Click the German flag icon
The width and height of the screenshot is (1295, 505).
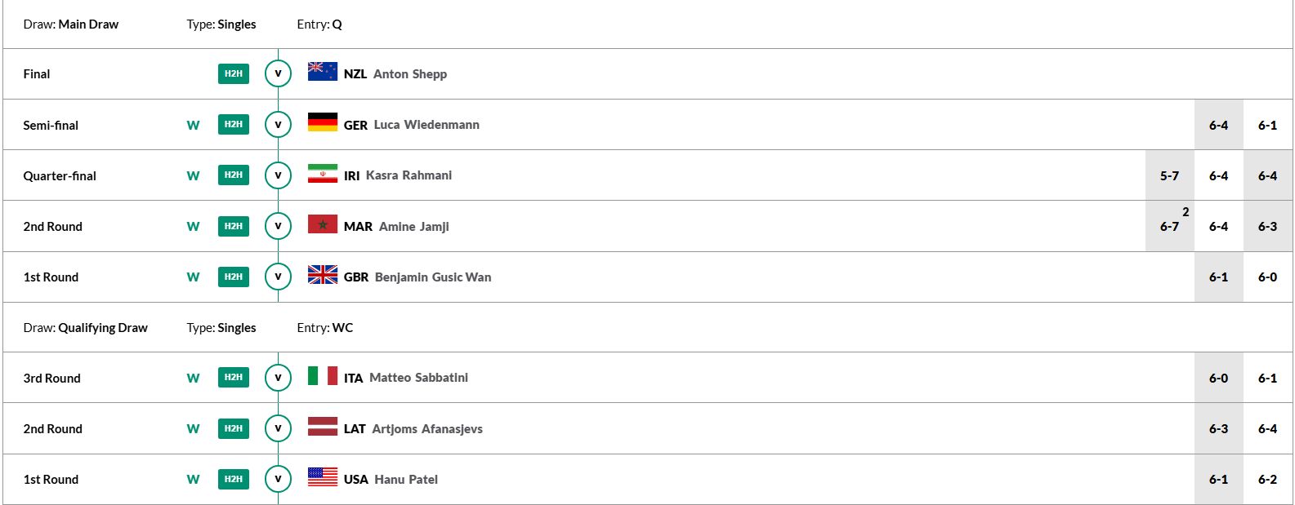pyautogui.click(x=323, y=122)
